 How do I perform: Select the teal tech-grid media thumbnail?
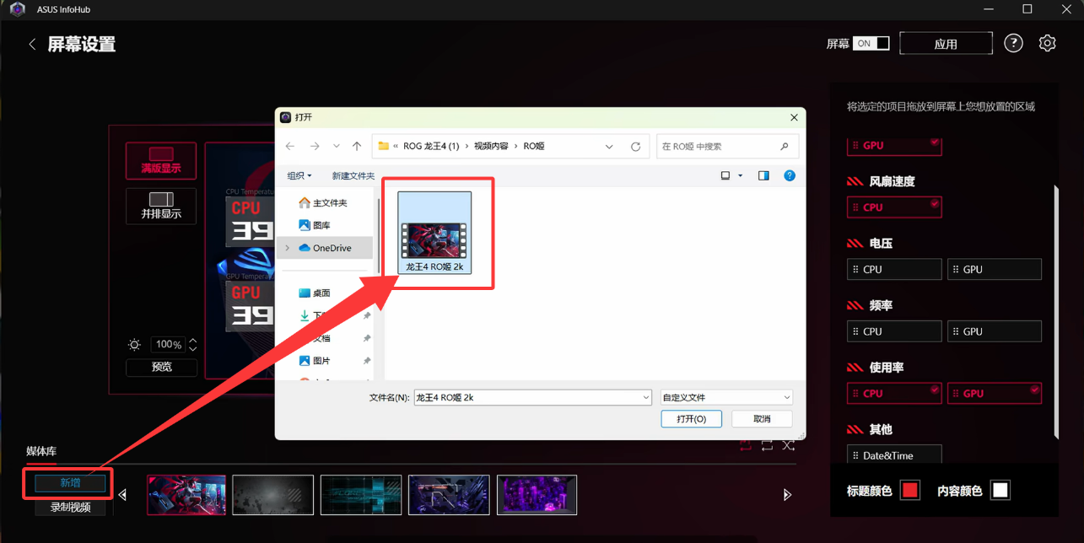tap(361, 494)
